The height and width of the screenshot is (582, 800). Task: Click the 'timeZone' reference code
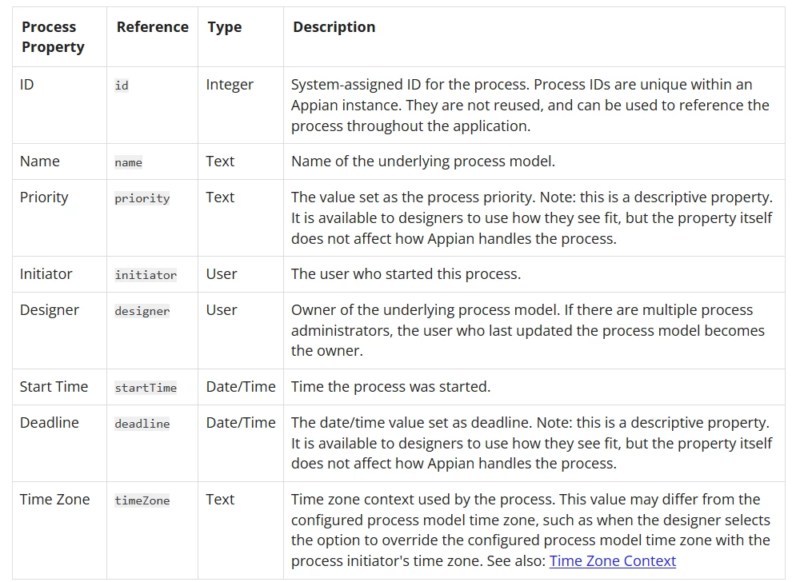[x=142, y=500]
